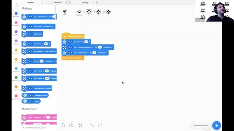Close the Mission 1 project tab
This screenshot has height=131, width=234.
point(70,3)
